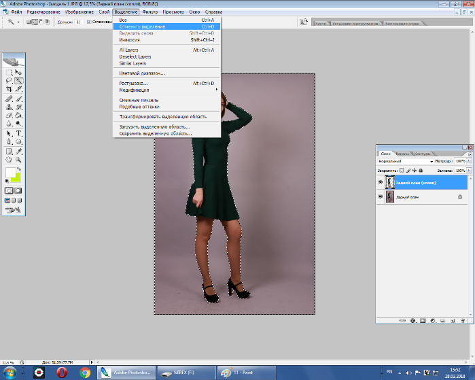This screenshot has width=475, height=380.
Task: Click Edit in ImageReady button
Action: click(14, 209)
